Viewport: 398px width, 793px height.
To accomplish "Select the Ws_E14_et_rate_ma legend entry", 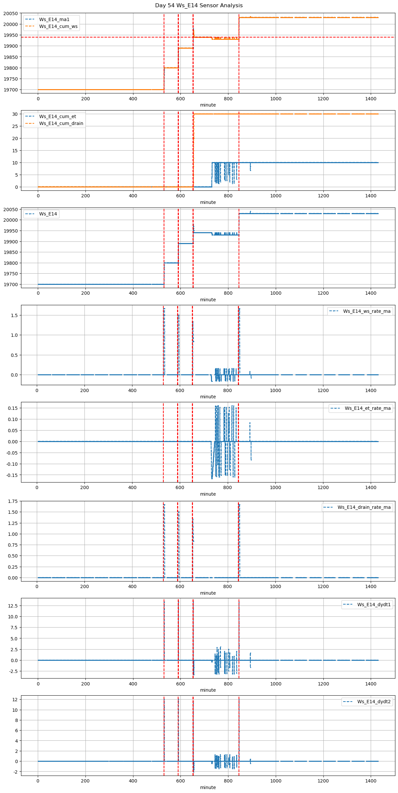I will click(x=367, y=408).
